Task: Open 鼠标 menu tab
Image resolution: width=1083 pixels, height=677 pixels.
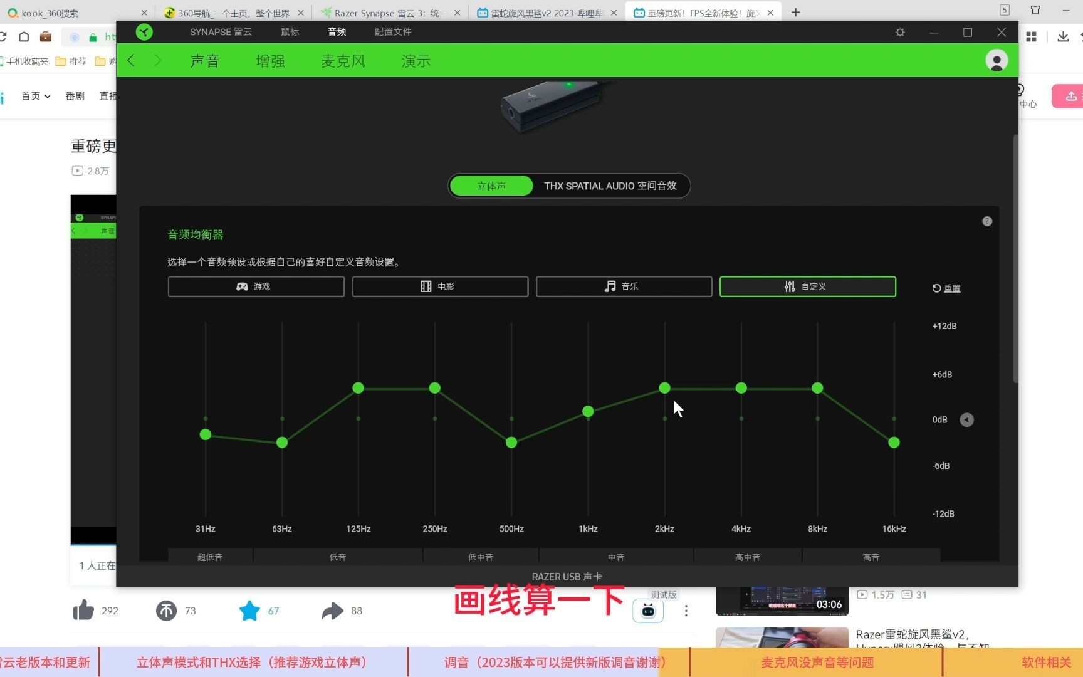Action: point(290,32)
